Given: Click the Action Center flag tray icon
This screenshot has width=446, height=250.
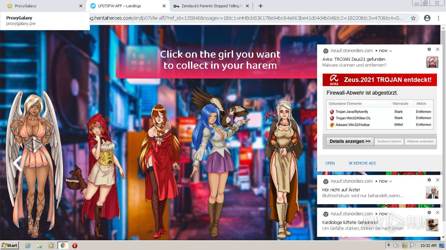Looking at the screenshot, I should point(413,245).
